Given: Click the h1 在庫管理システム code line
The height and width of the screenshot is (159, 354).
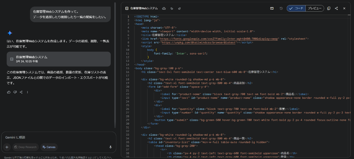Looking at the screenshot, I should point(209,72).
